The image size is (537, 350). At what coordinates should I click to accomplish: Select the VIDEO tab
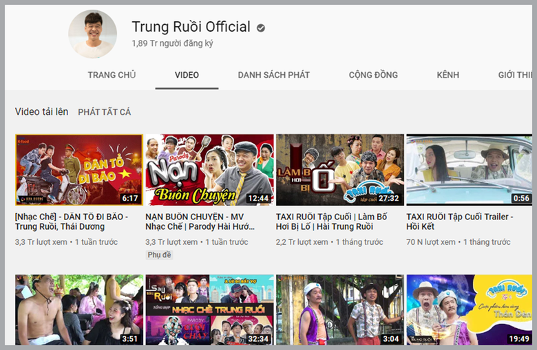click(187, 75)
